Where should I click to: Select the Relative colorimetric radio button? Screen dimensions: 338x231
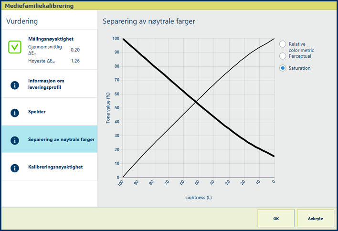click(x=283, y=44)
